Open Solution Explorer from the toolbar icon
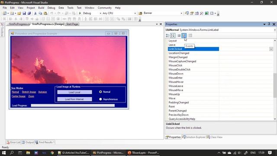This screenshot has height=156, width=277. 187,13
